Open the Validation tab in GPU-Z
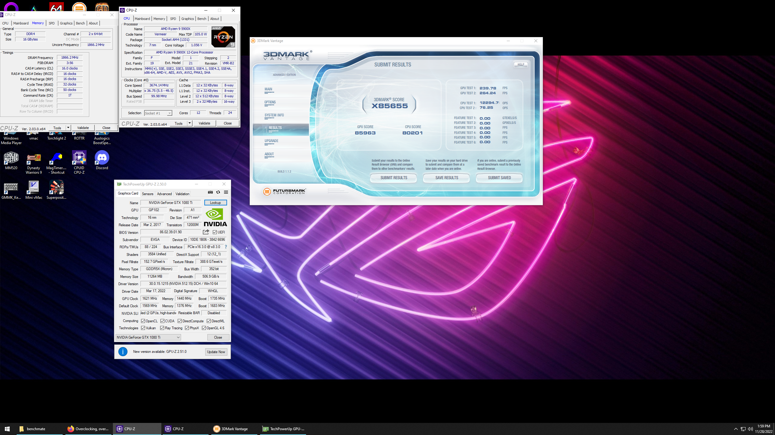The width and height of the screenshot is (775, 435). (182, 194)
